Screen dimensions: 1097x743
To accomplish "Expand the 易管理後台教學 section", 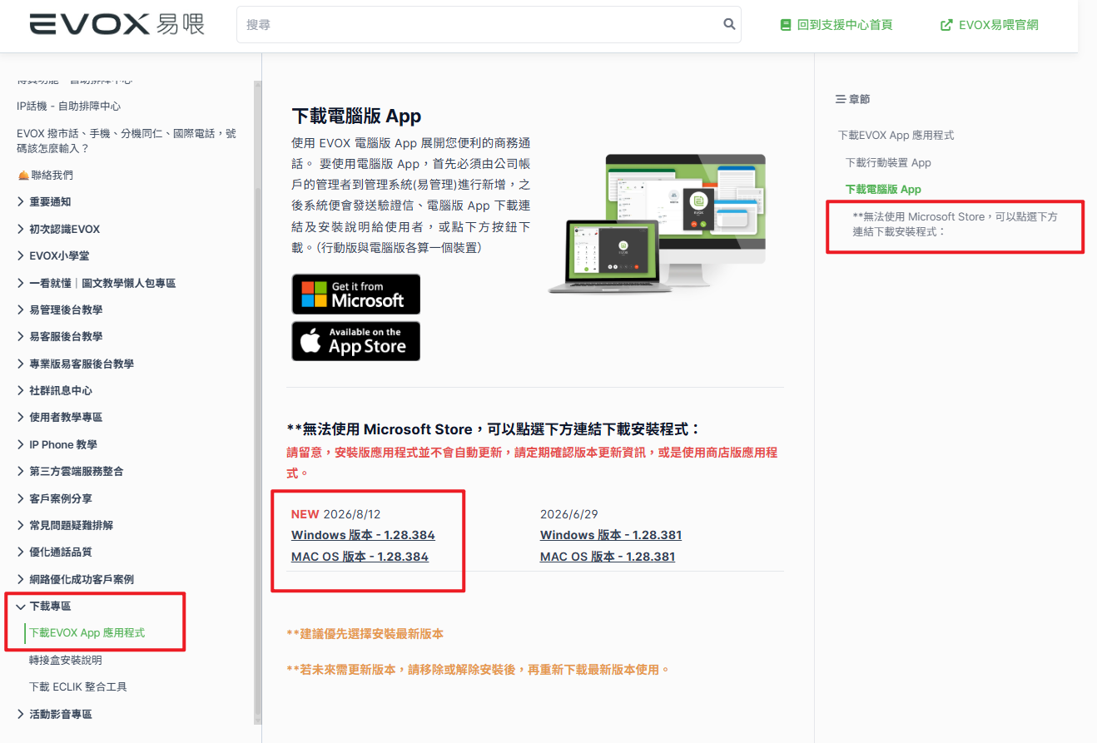I will [60, 310].
